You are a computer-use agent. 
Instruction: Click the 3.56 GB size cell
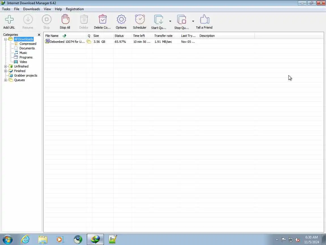click(99, 42)
